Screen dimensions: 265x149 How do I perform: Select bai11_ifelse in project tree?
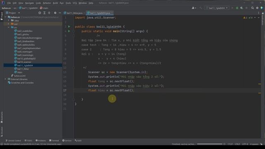[x=23, y=69]
